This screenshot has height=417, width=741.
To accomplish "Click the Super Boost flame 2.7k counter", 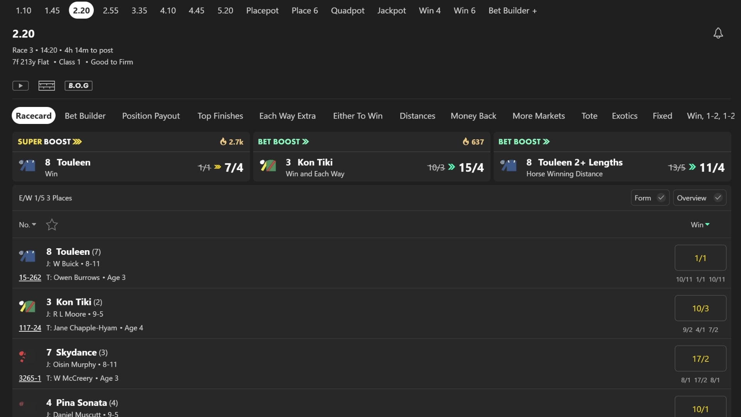I will 232,142.
